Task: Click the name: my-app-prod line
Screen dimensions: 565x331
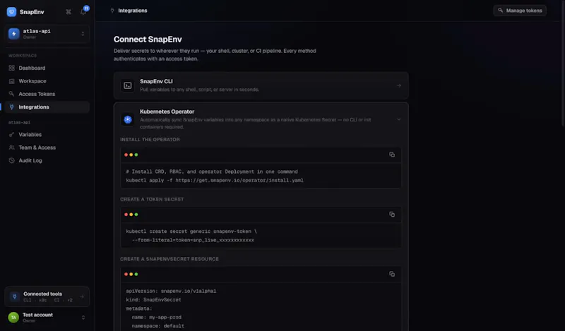Action: [x=156, y=318]
